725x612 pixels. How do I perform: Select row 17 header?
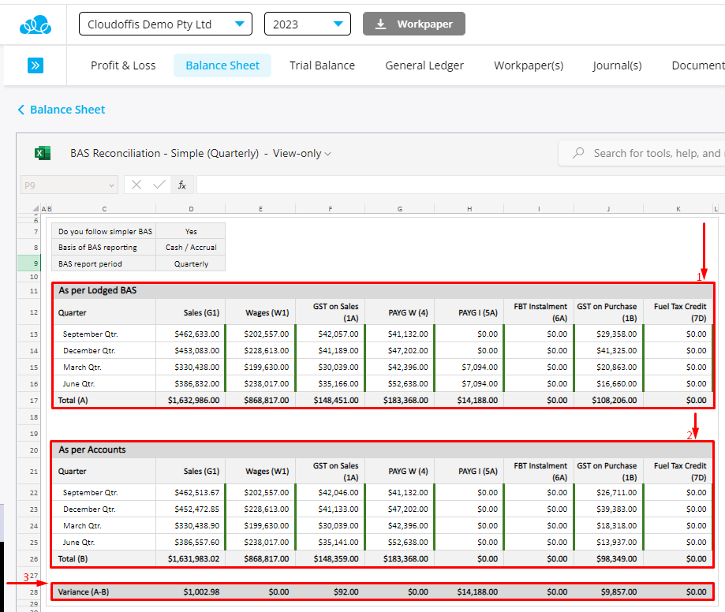29,401
